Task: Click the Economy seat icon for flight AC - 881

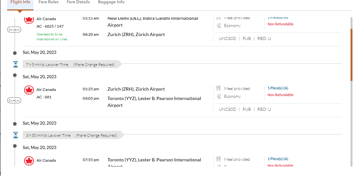Action: click(x=218, y=96)
